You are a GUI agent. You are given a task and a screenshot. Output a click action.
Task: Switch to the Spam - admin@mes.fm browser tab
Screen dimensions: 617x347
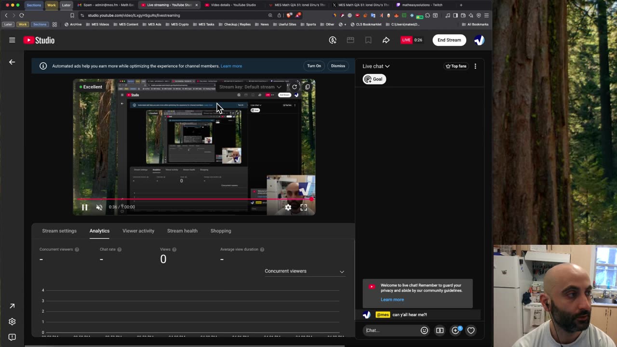(x=106, y=5)
